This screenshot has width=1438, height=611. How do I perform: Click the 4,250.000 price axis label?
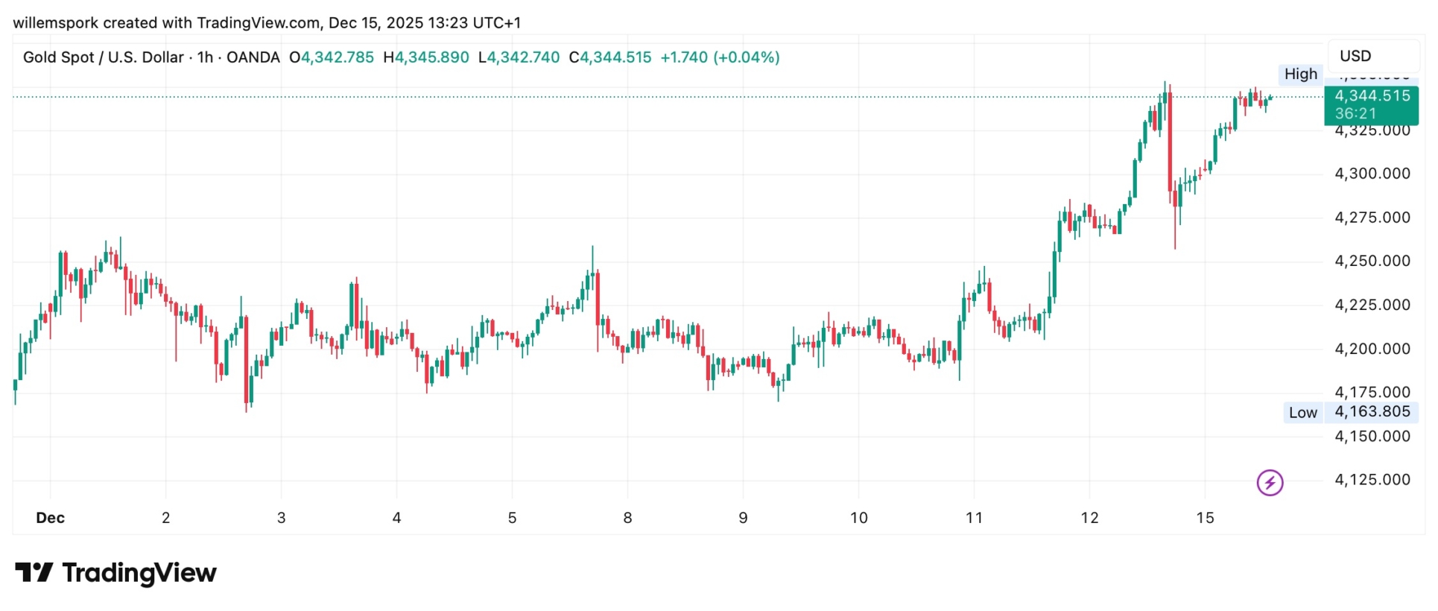click(x=1372, y=262)
